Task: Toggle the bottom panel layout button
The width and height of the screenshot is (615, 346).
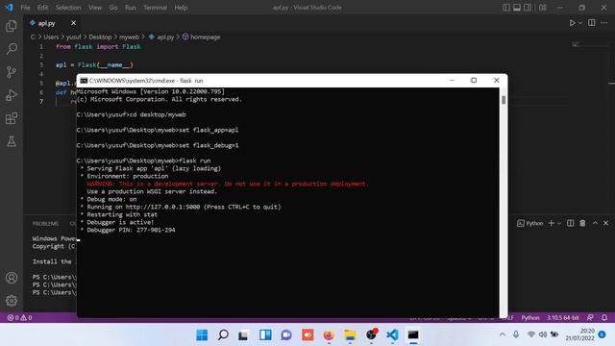Action: pos(517,8)
